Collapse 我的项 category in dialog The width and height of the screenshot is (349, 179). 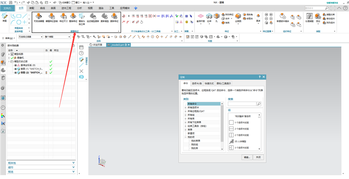186,137
